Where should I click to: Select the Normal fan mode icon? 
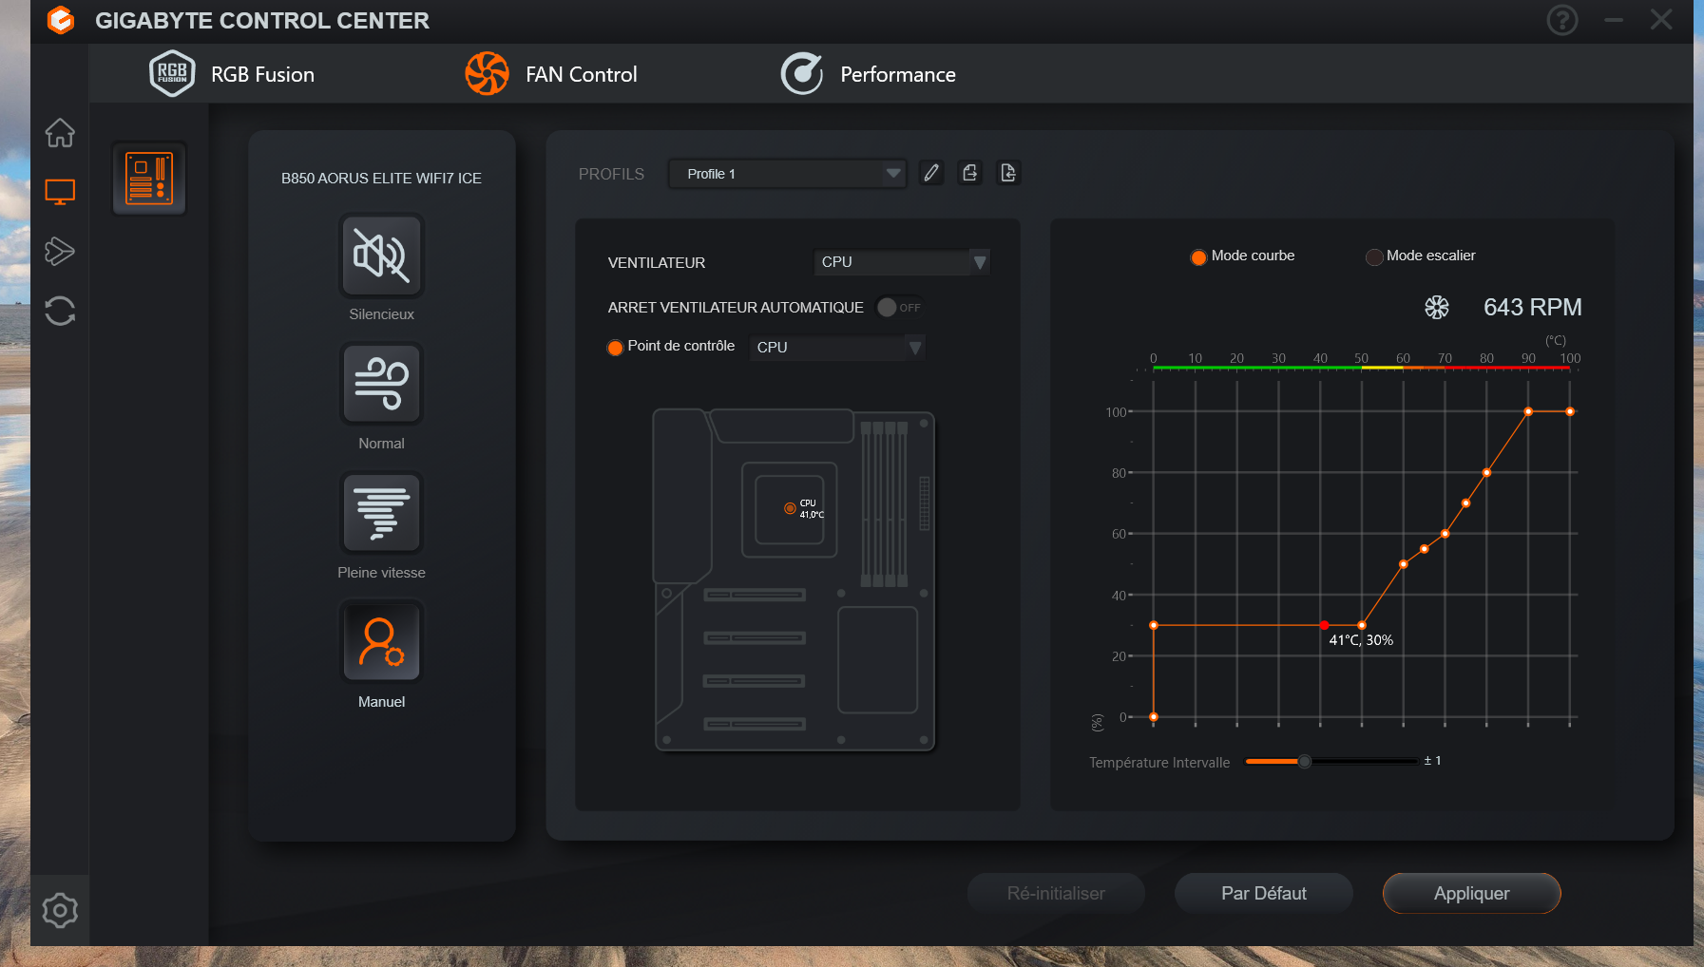[381, 384]
